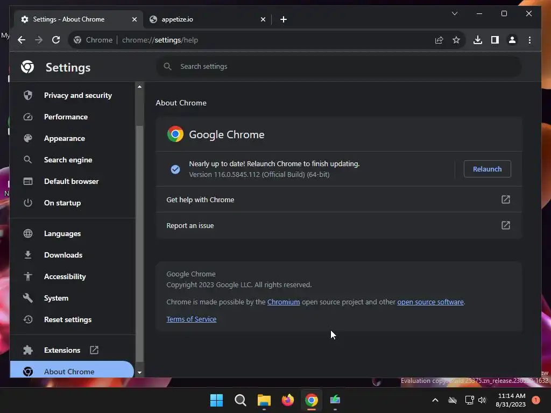Click the Chrome settings logo

point(27,67)
